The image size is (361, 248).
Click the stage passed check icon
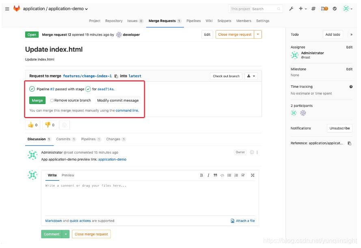(x=88, y=89)
